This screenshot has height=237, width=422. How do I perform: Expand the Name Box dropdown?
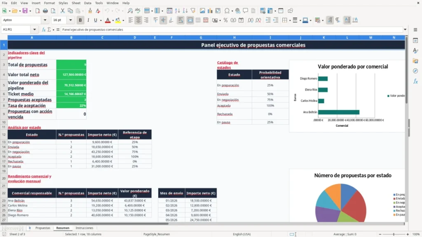click(x=35, y=30)
